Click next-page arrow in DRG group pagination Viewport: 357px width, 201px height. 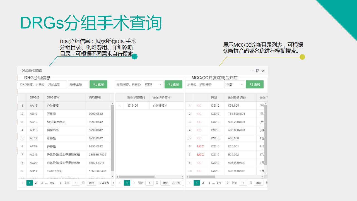coord(60,183)
